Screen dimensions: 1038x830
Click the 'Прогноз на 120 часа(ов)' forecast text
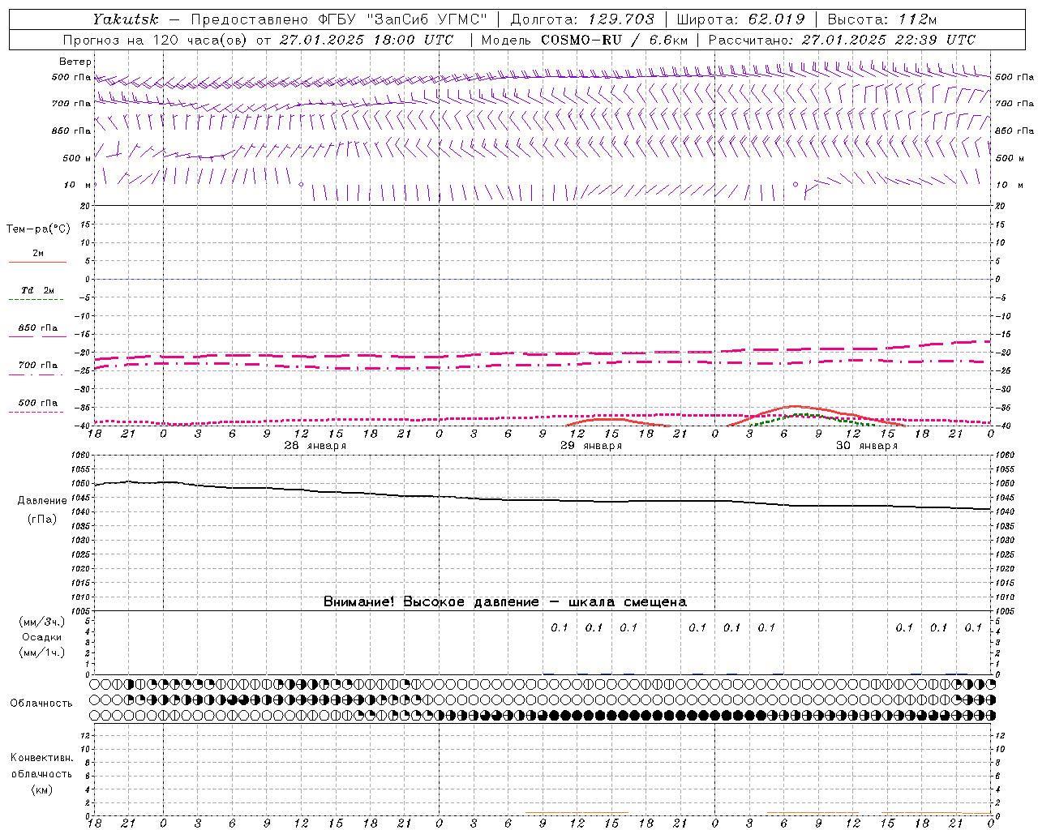click(x=156, y=40)
